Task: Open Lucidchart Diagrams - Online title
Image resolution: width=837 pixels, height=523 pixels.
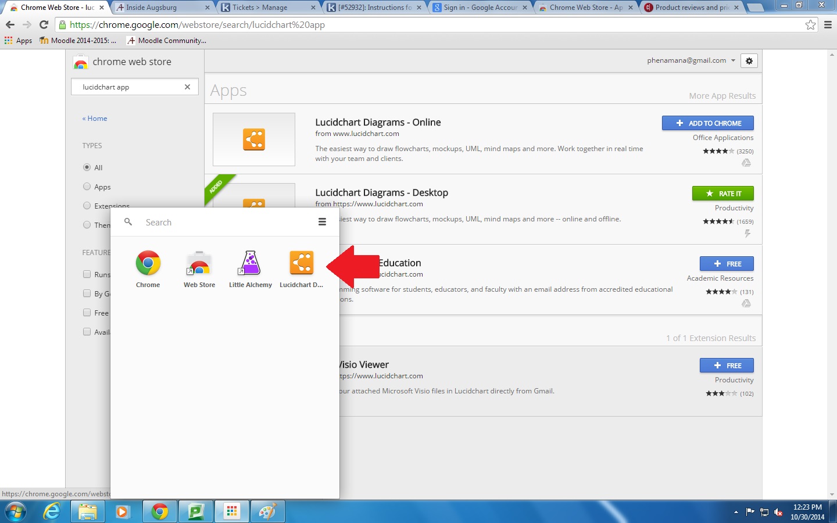Action: coord(378,123)
